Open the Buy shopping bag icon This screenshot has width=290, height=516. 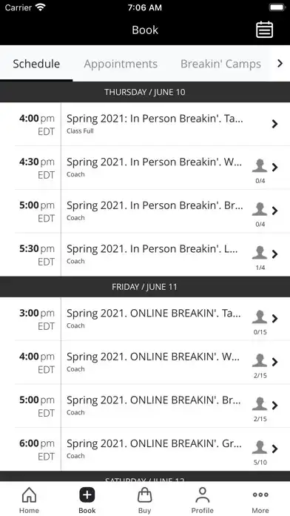click(x=144, y=495)
